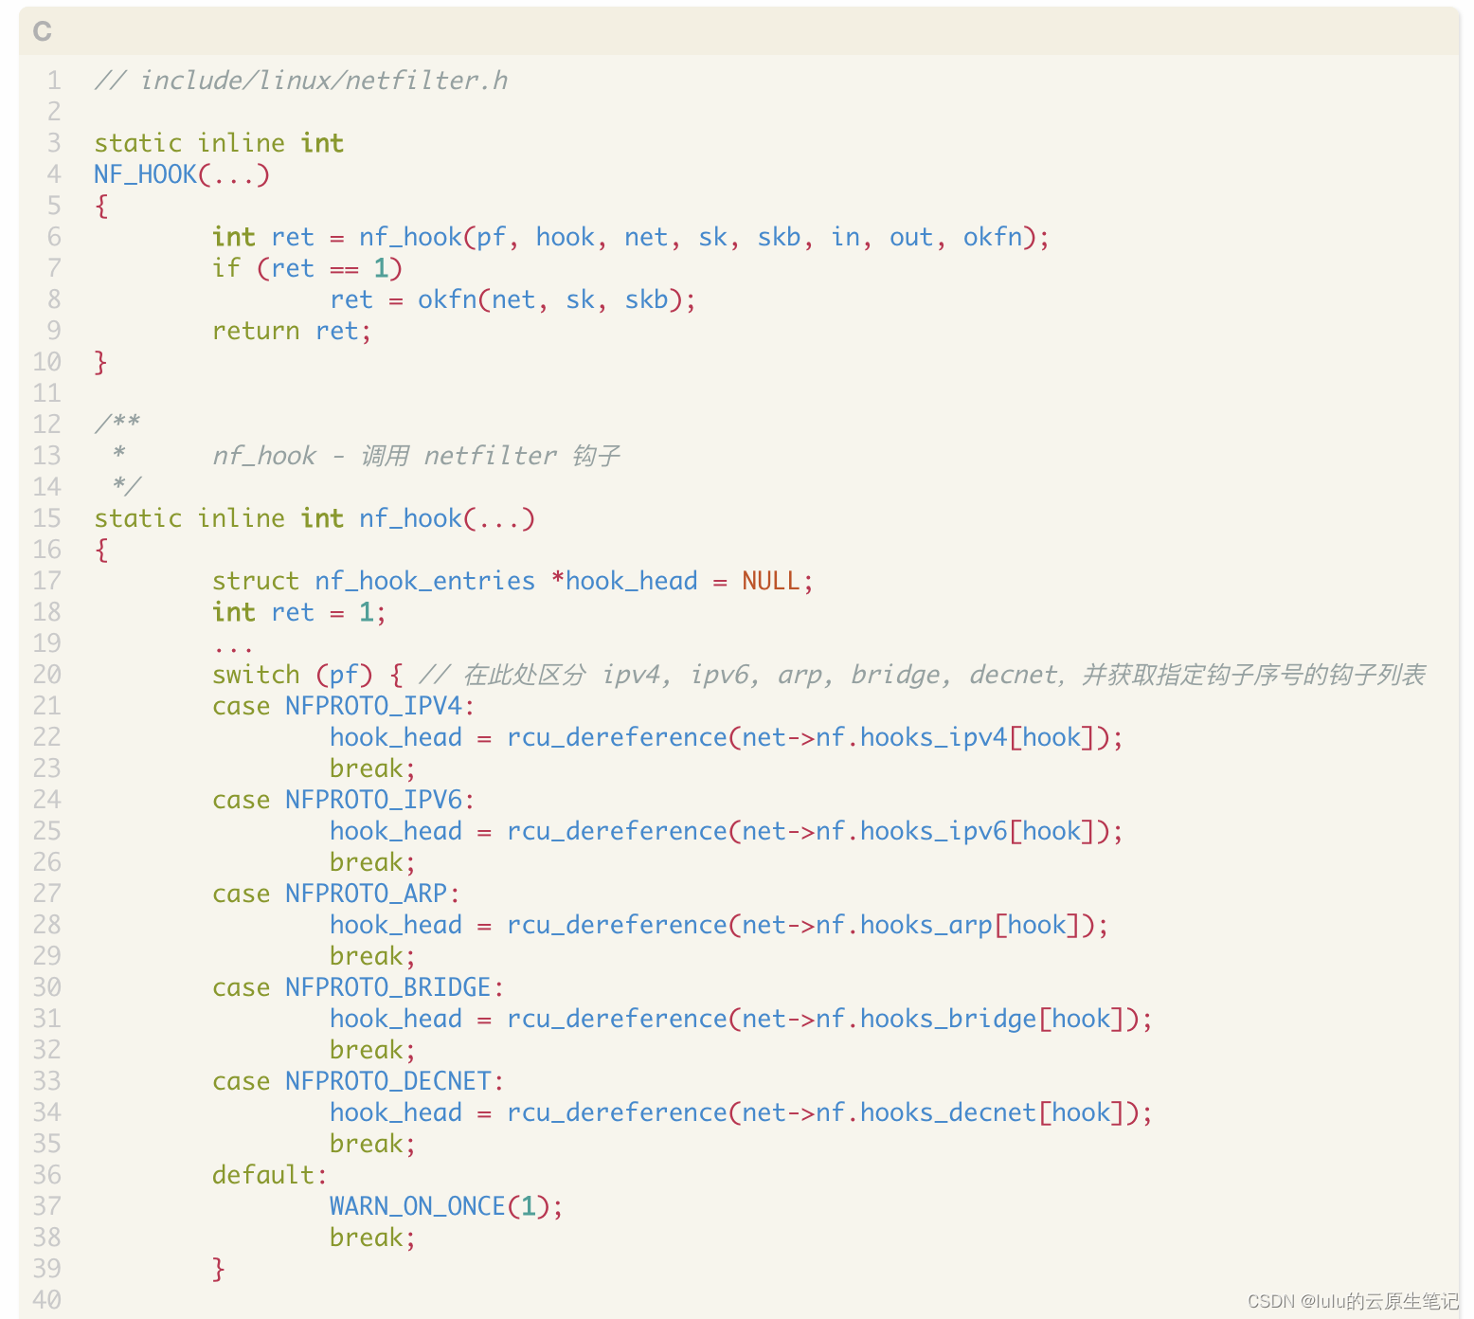The image size is (1474, 1319).
Task: Click the 'static inline int' text on line 3
Action: point(219,143)
